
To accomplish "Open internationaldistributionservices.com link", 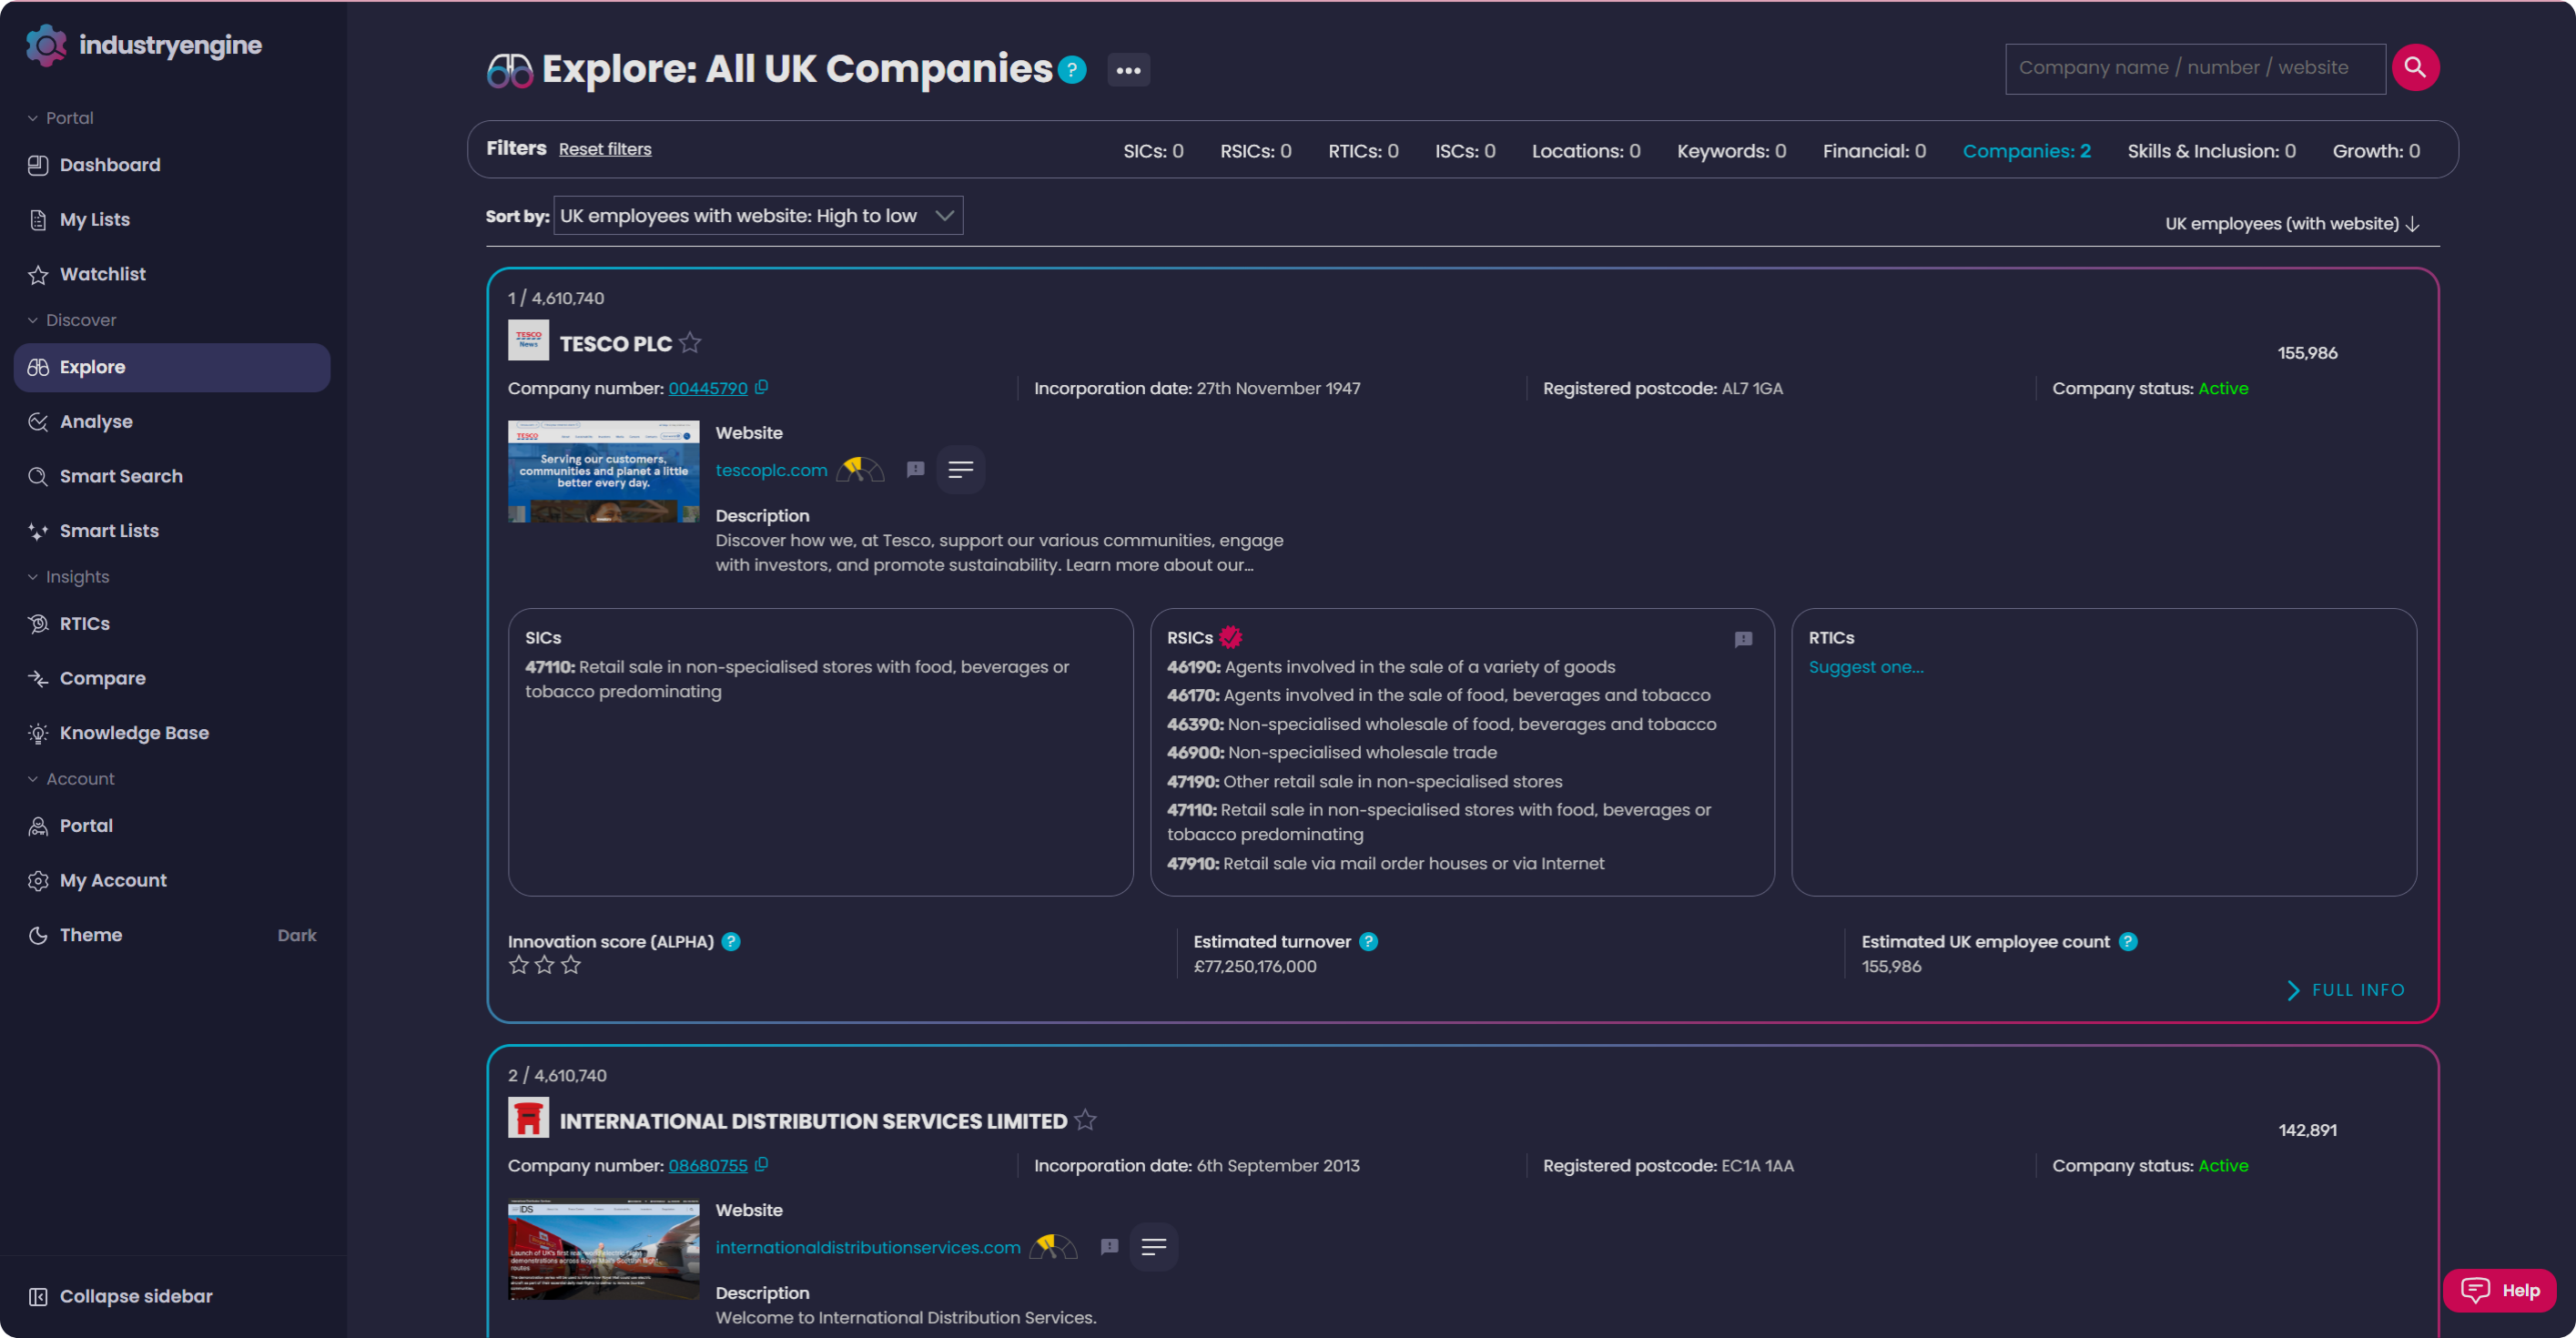I will [868, 1247].
